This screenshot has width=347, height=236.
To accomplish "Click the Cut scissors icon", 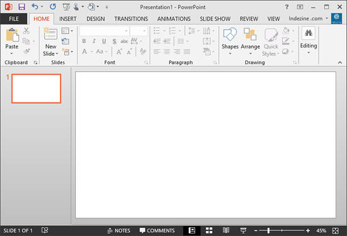I will pos(26,30).
